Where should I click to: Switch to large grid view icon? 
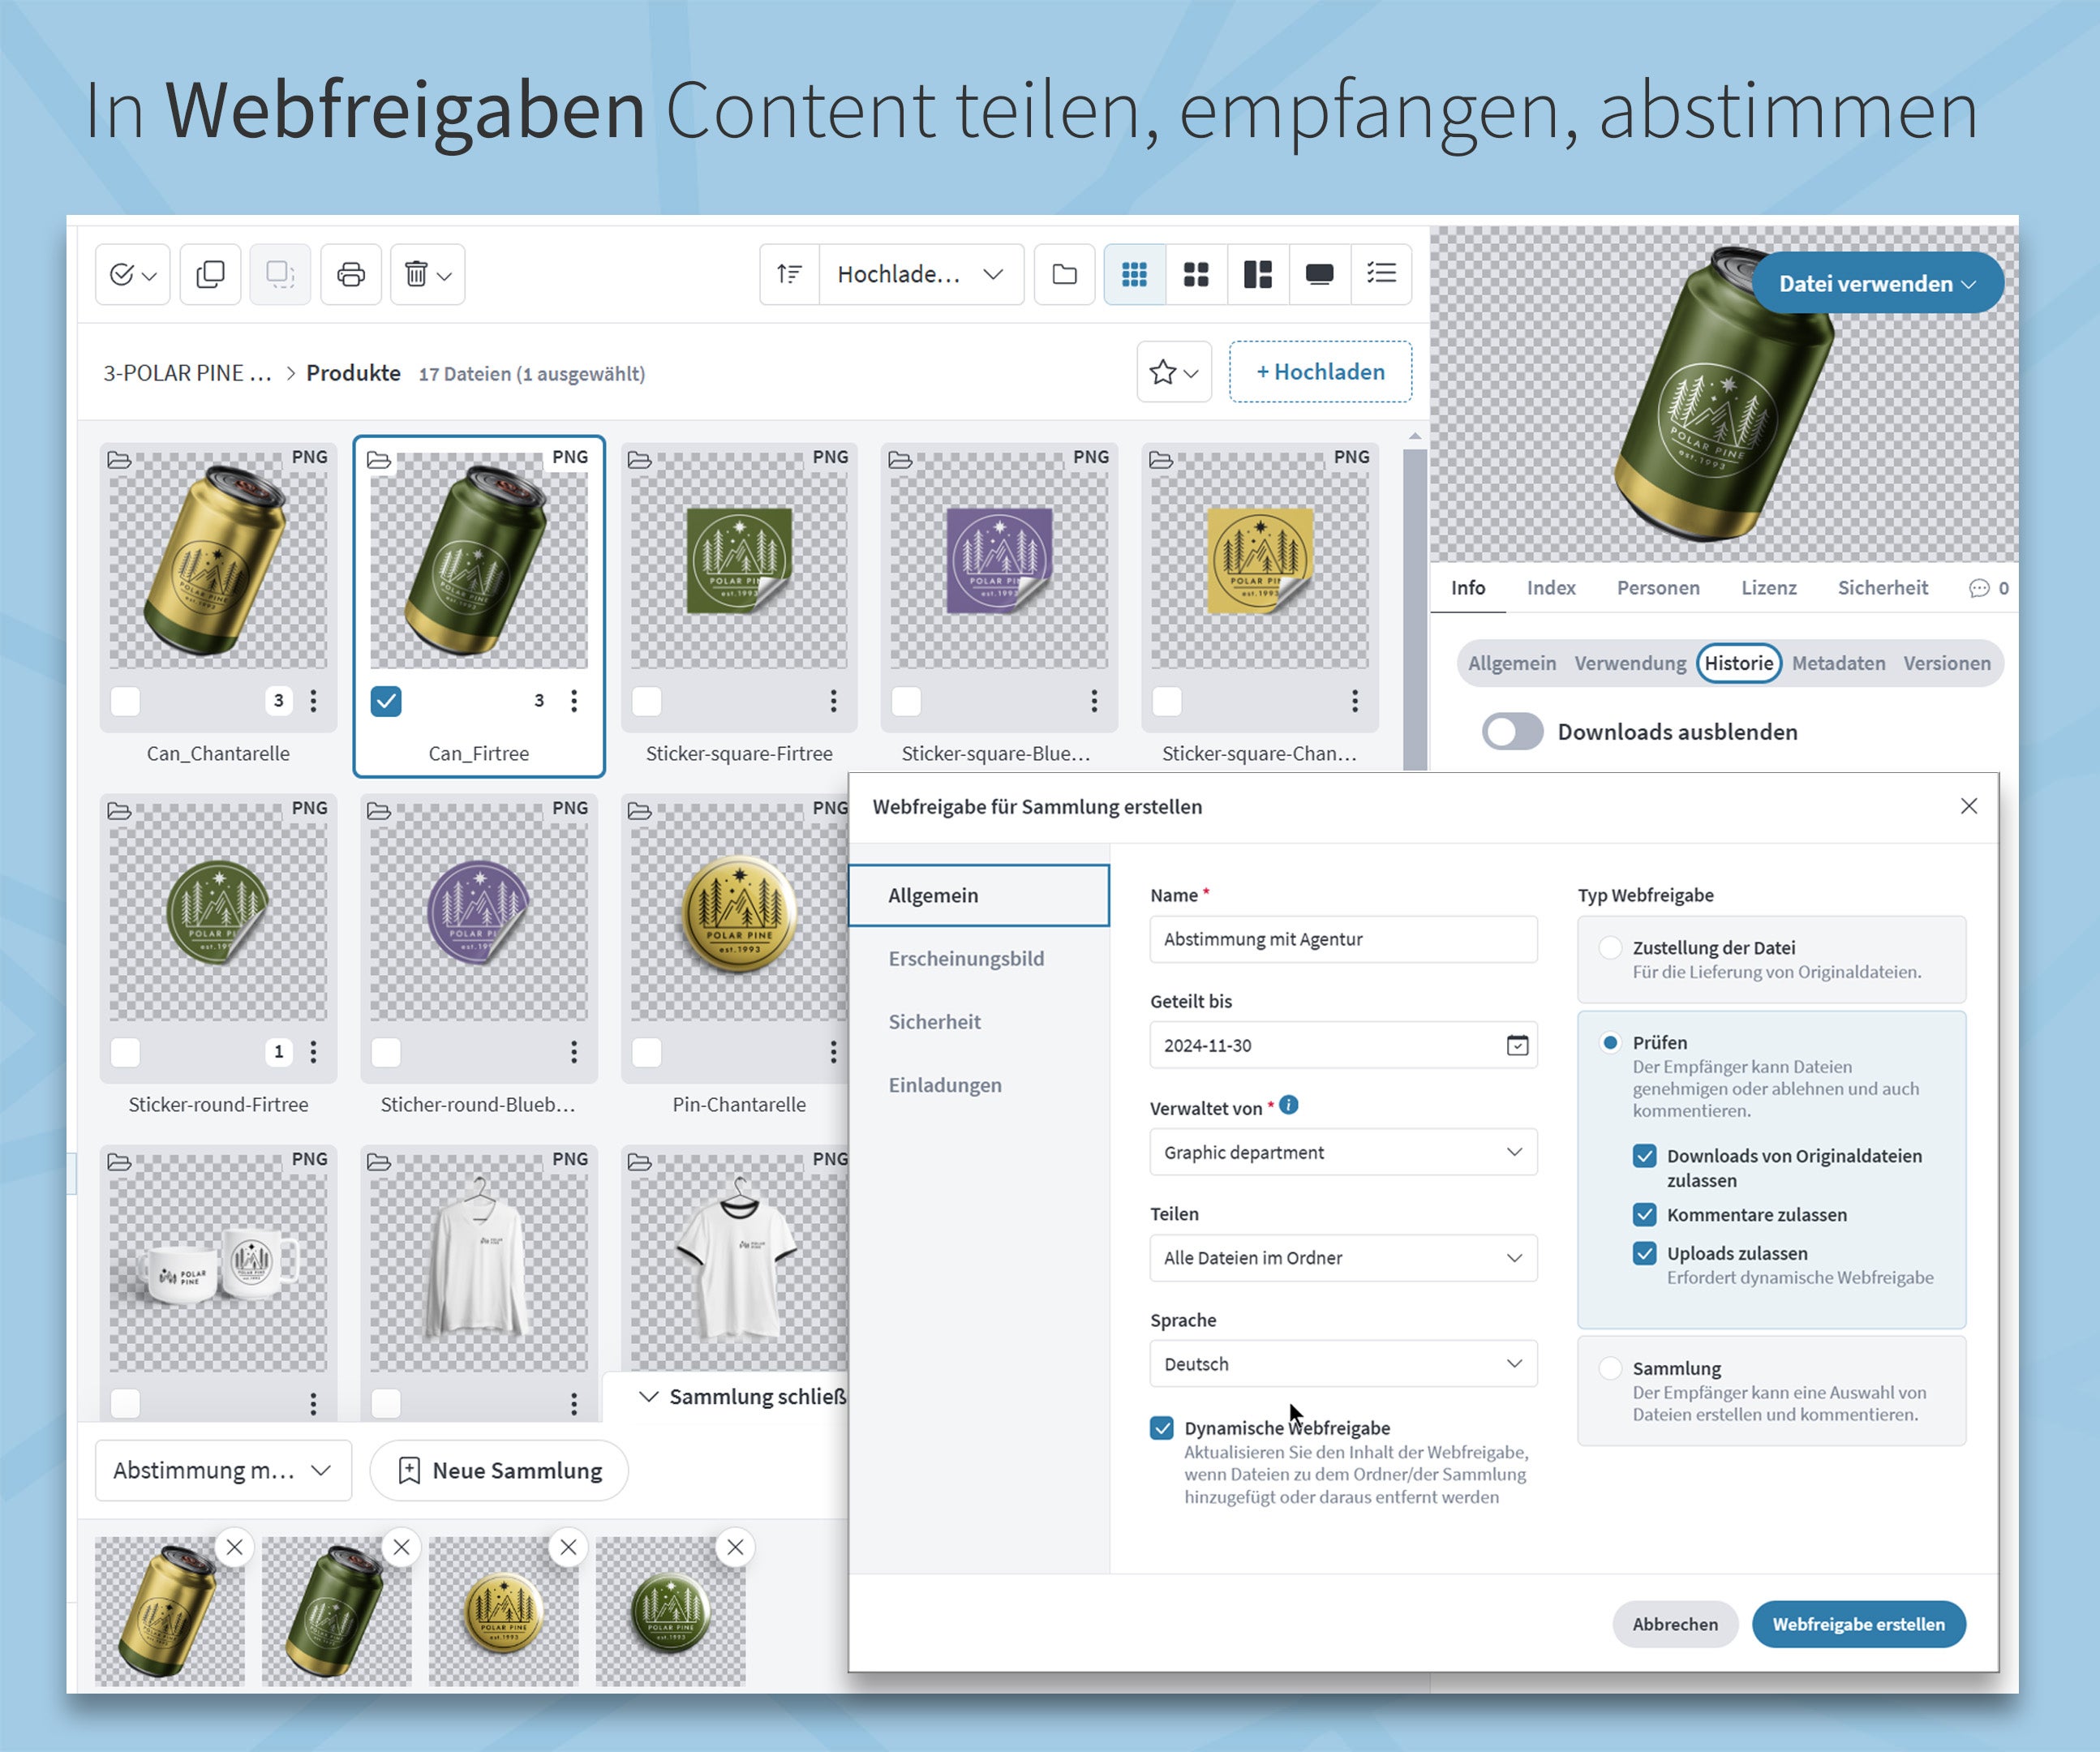pos(1196,274)
